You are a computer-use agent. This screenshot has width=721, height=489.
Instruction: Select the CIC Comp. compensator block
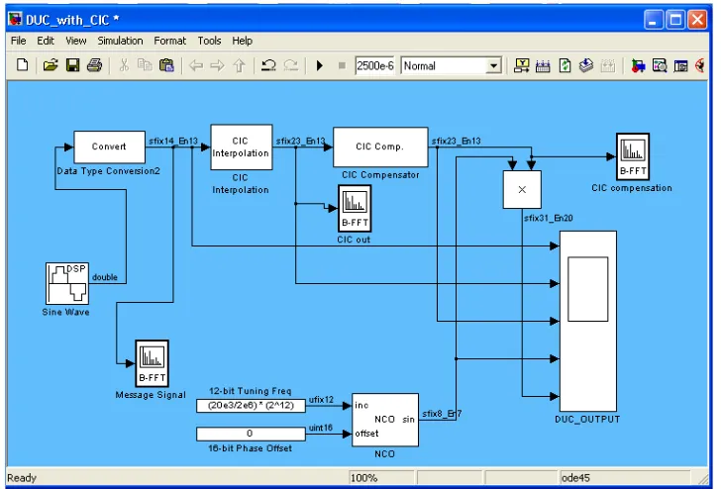click(x=380, y=147)
